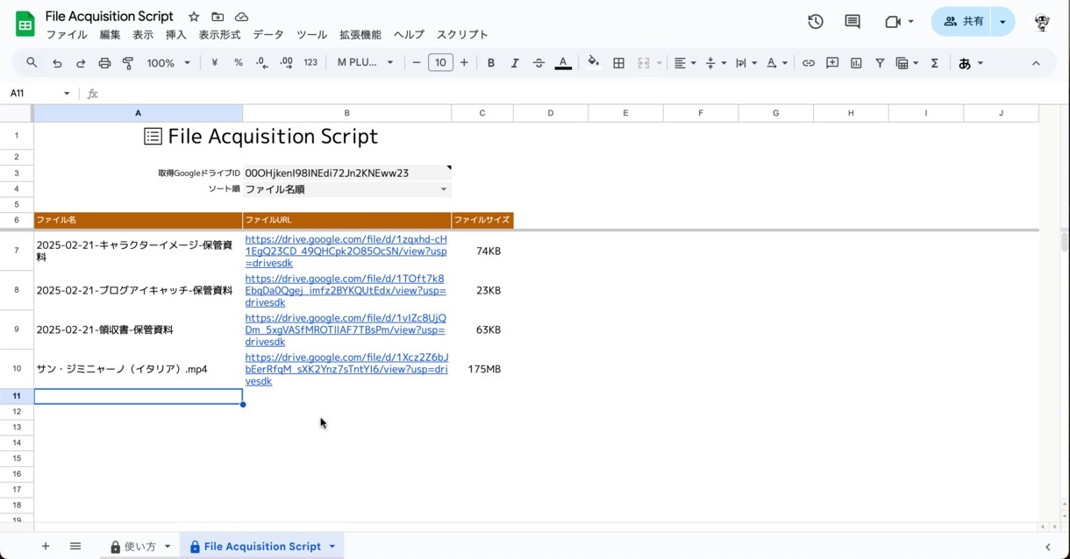This screenshot has height=559, width=1070.
Task: Click the 共有 share button
Action: click(x=961, y=22)
